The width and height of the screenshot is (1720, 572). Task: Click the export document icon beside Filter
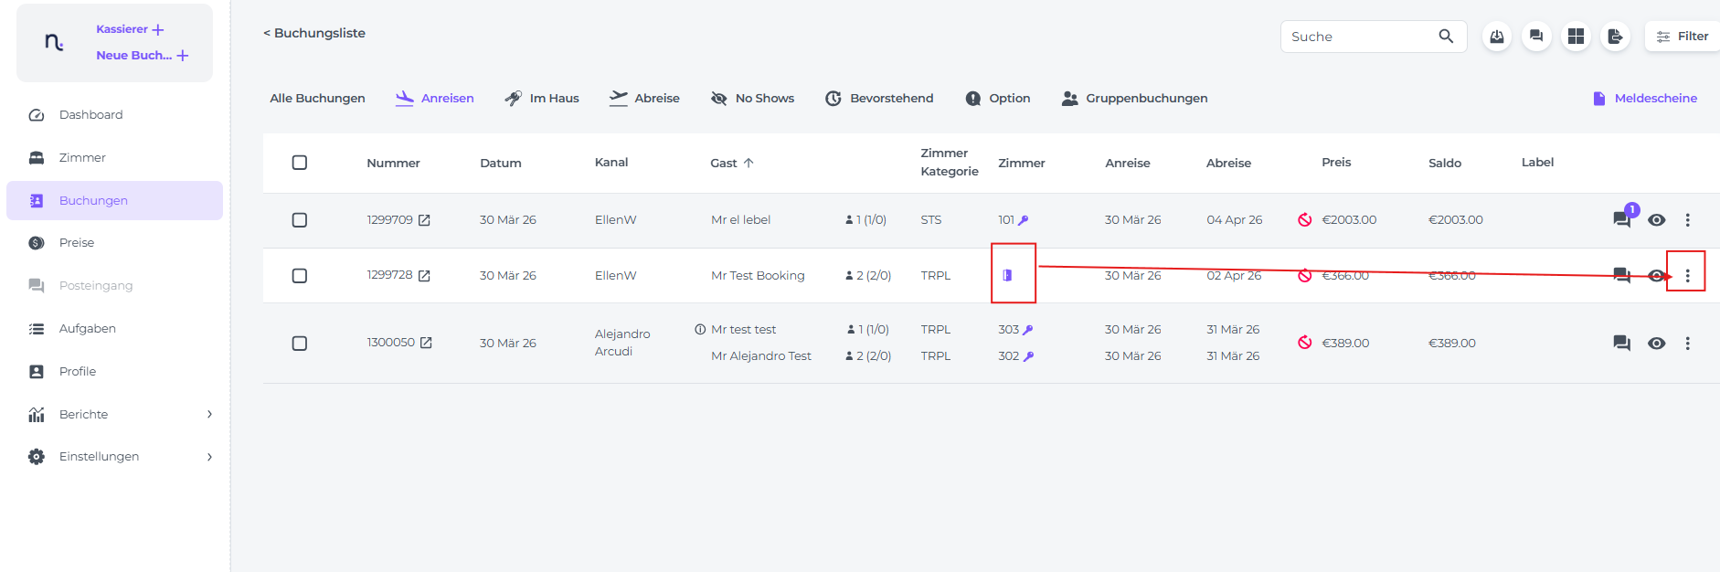point(1615,37)
